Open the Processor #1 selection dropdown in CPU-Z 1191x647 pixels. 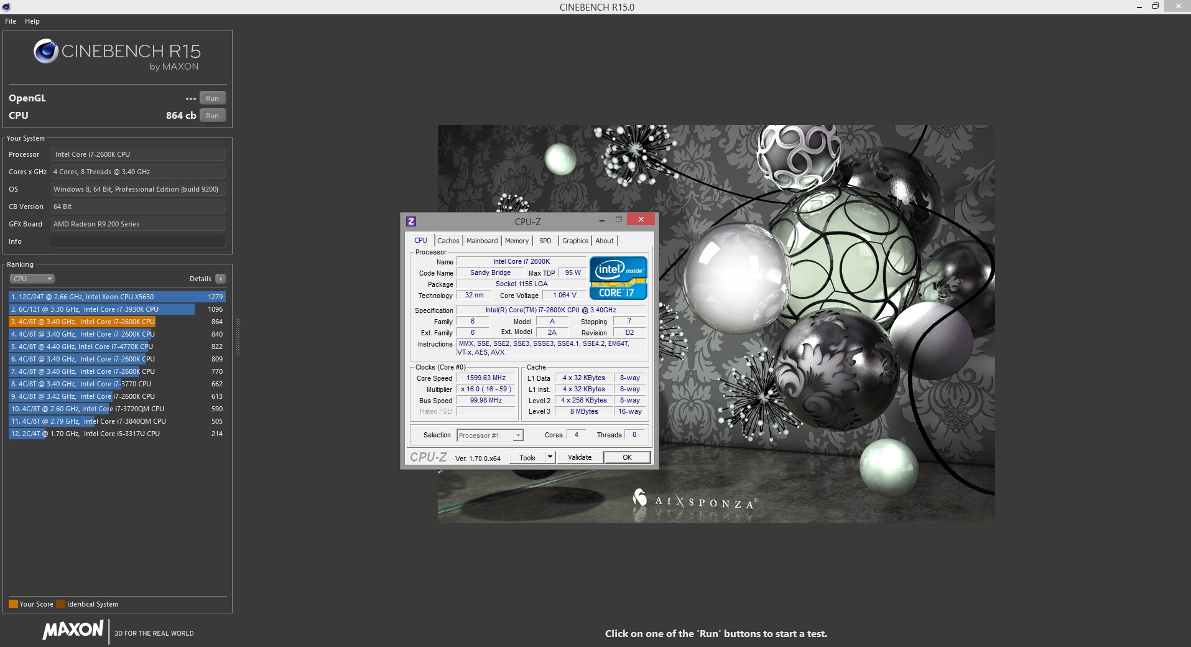coord(490,435)
